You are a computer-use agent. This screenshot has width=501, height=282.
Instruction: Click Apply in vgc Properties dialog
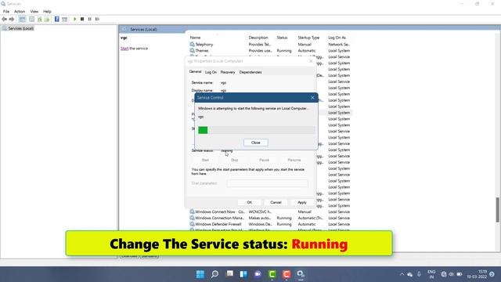302,202
